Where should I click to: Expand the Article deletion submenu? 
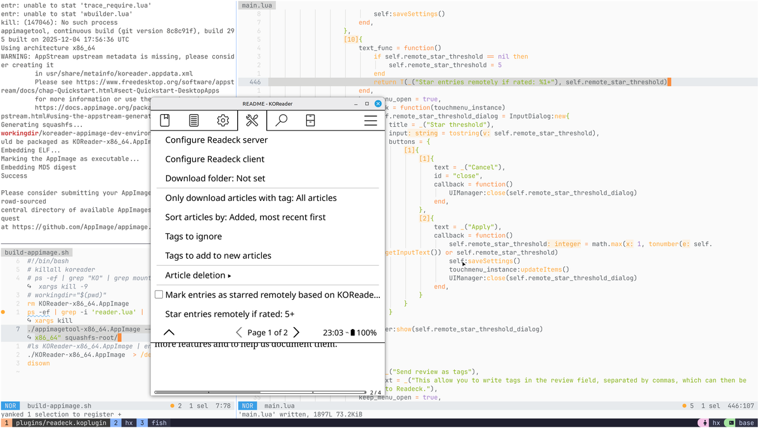[198, 275]
